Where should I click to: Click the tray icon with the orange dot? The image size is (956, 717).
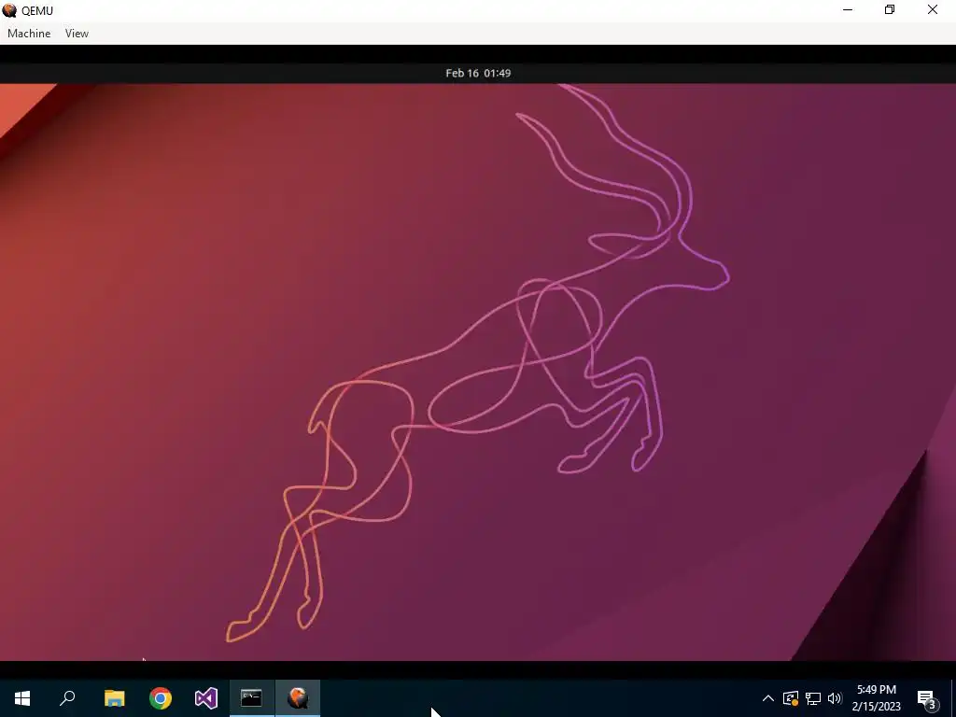(x=791, y=698)
